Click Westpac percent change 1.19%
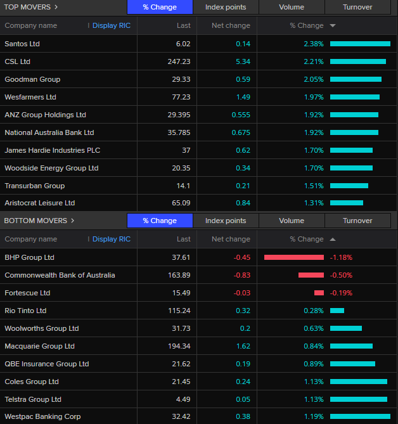The image size is (398, 424). (314, 416)
